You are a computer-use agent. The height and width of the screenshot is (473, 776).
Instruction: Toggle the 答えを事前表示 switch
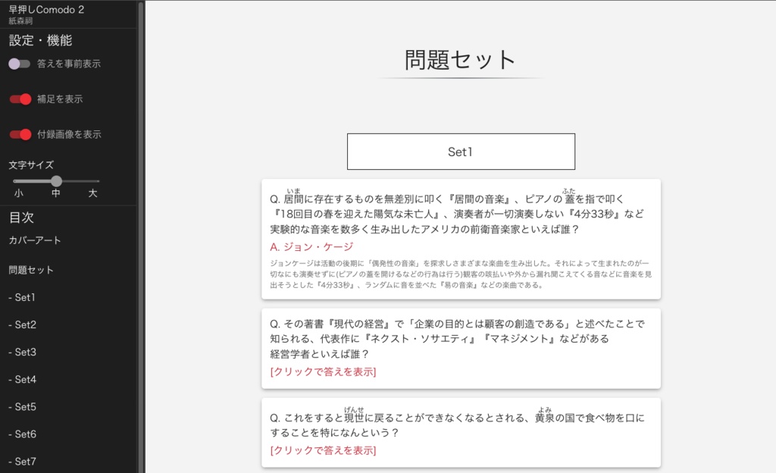click(20, 64)
